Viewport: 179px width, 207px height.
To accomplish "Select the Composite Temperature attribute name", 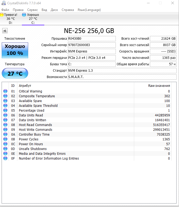I will pyautogui.click(x=37, y=96).
